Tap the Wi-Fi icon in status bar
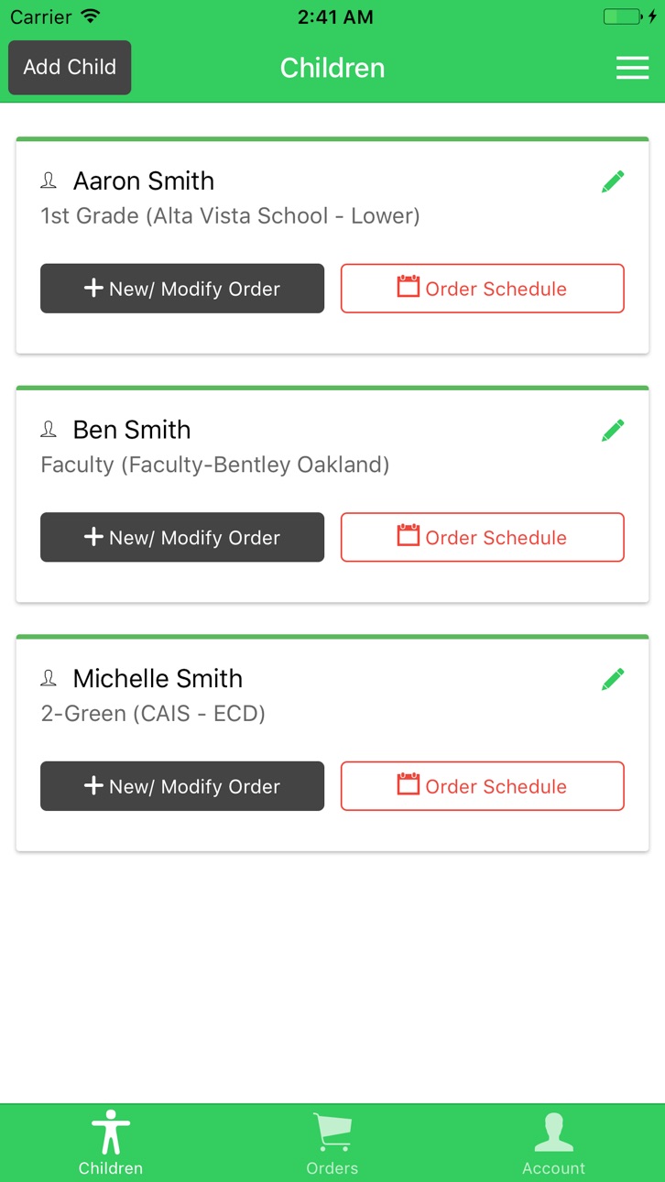The width and height of the screenshot is (665, 1182). [x=90, y=16]
